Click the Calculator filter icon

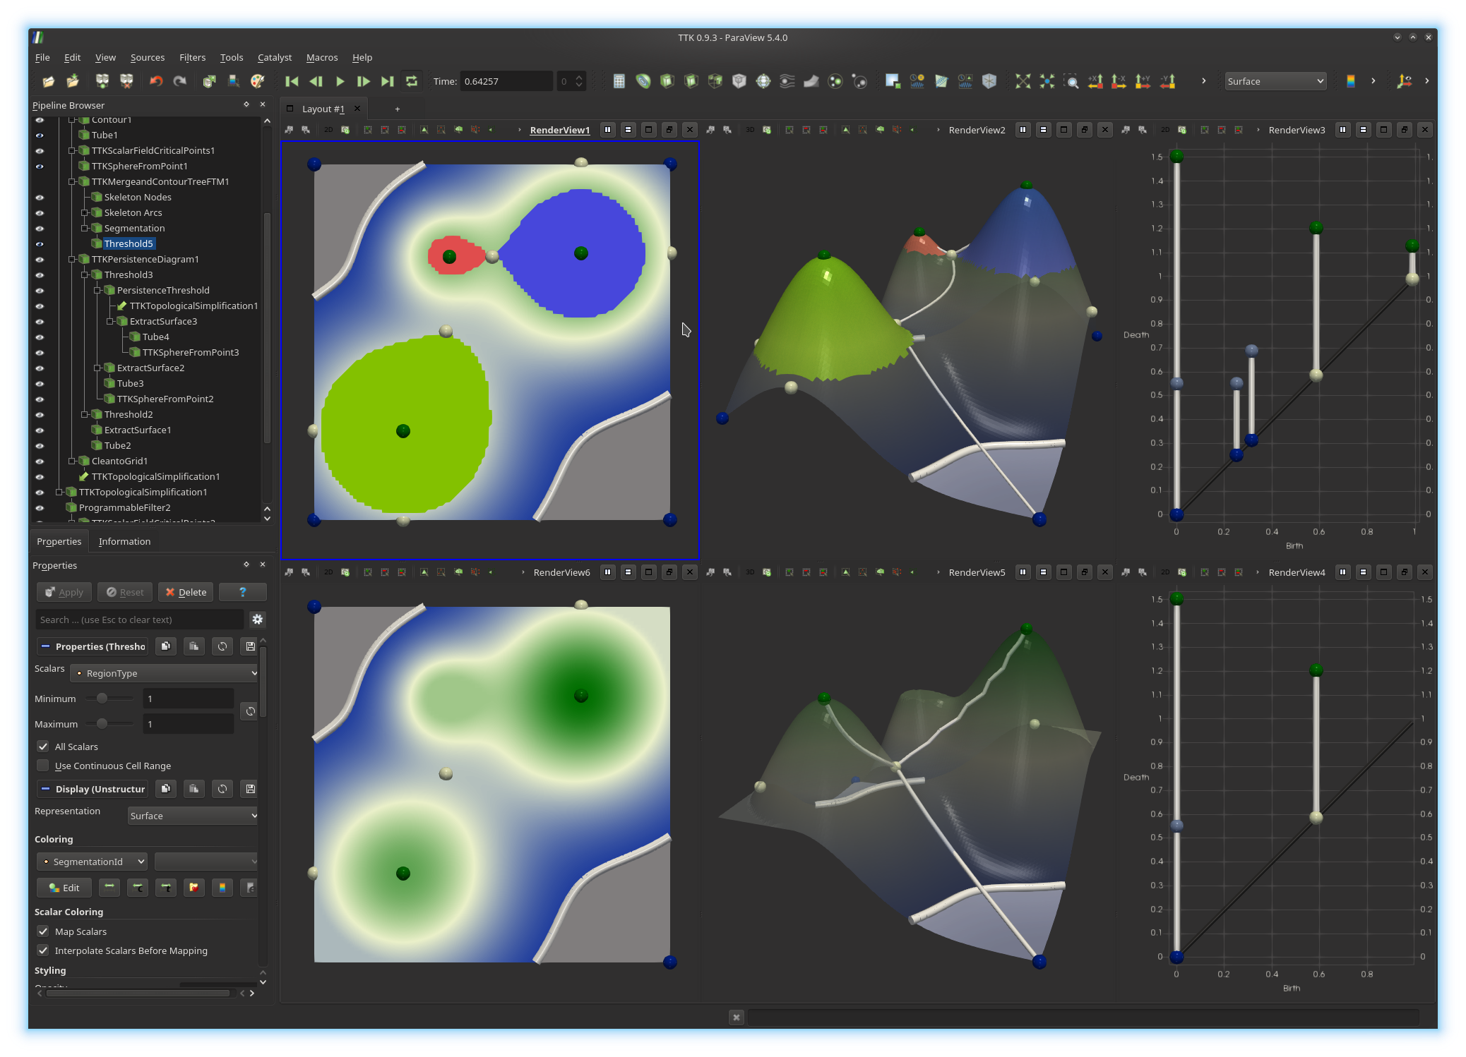pyautogui.click(x=619, y=81)
